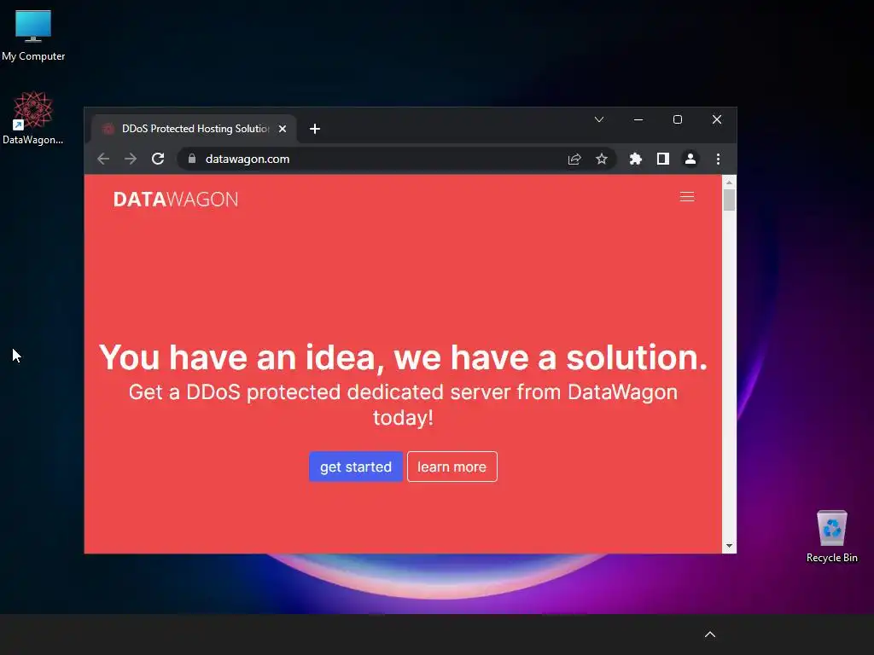
Task: Click the get started button
Action: coord(356,467)
